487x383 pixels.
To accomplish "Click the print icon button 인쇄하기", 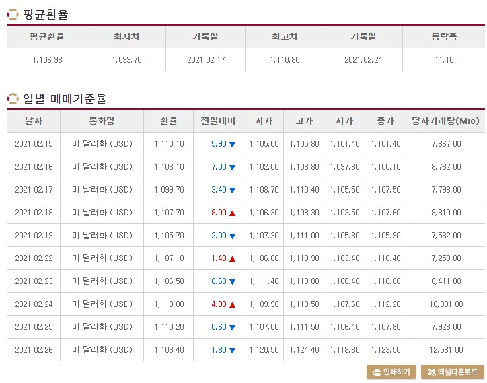I will pos(391,372).
